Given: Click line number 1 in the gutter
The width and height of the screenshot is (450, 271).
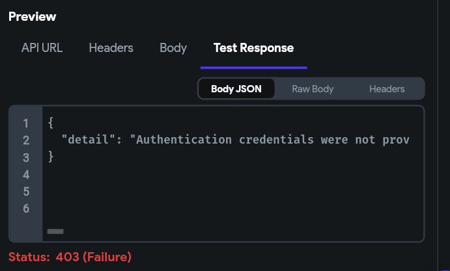Looking at the screenshot, I should click(25, 123).
